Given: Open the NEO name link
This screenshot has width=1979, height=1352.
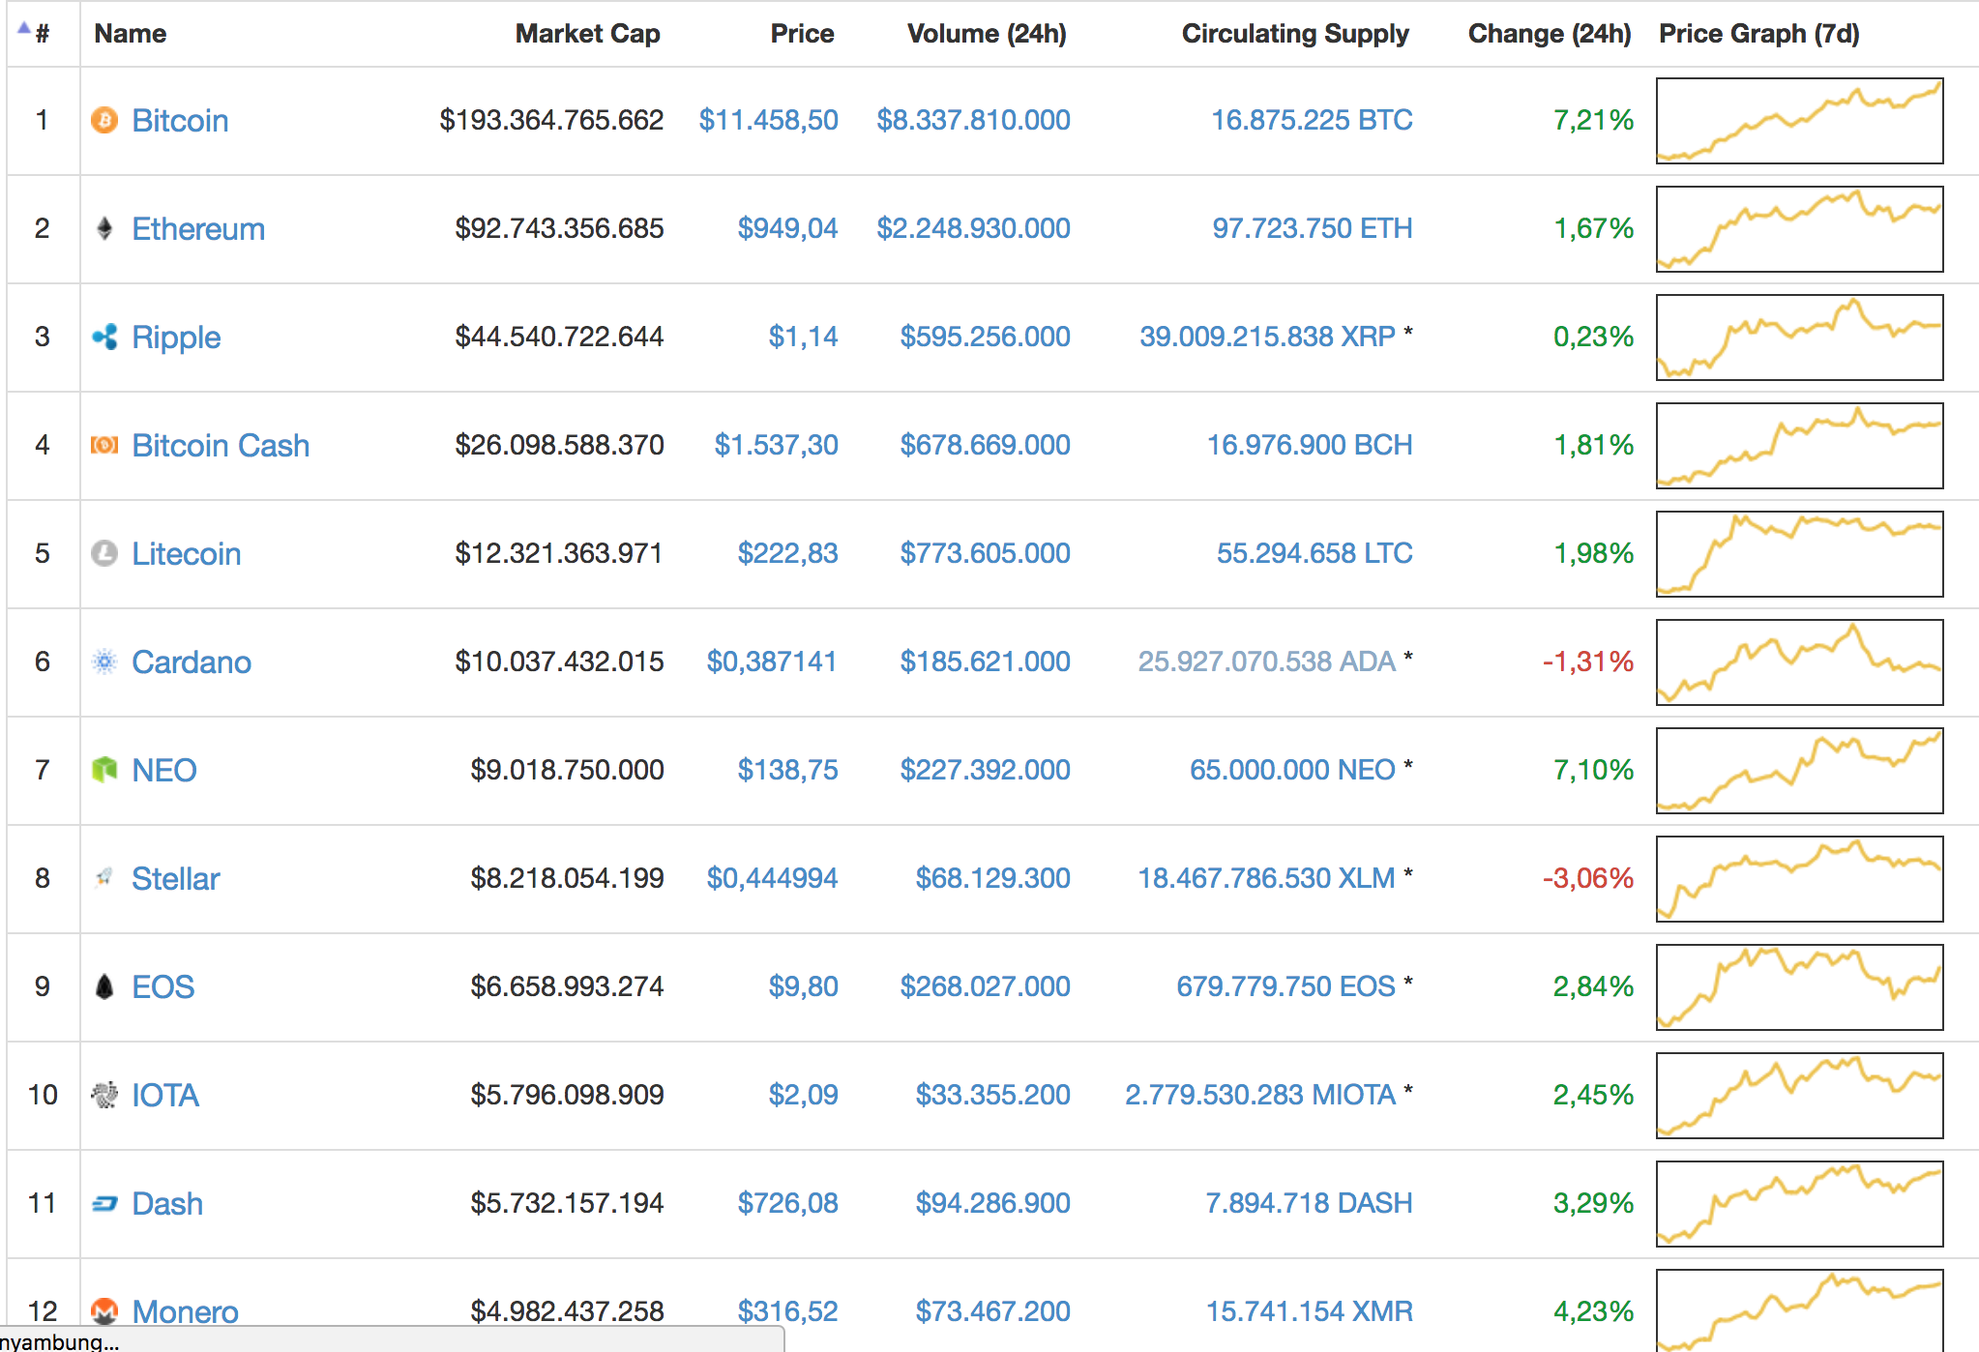Looking at the screenshot, I should coord(164,771).
